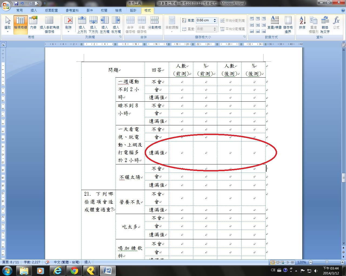Align cell text middle left
The height and width of the screenshot is (276, 346).
tap(252, 25)
